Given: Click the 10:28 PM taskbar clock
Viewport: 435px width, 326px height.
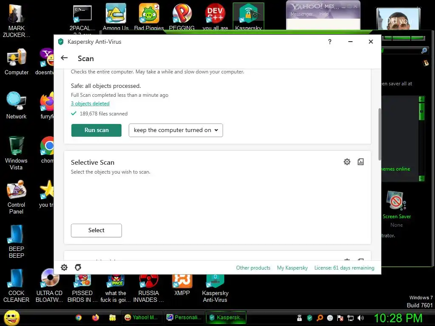Looking at the screenshot, I should [398, 318].
